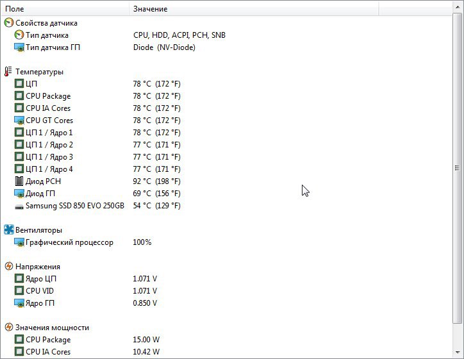This screenshot has width=464, height=359.
Task: Click the 10.42 W power value
Action: click(146, 352)
